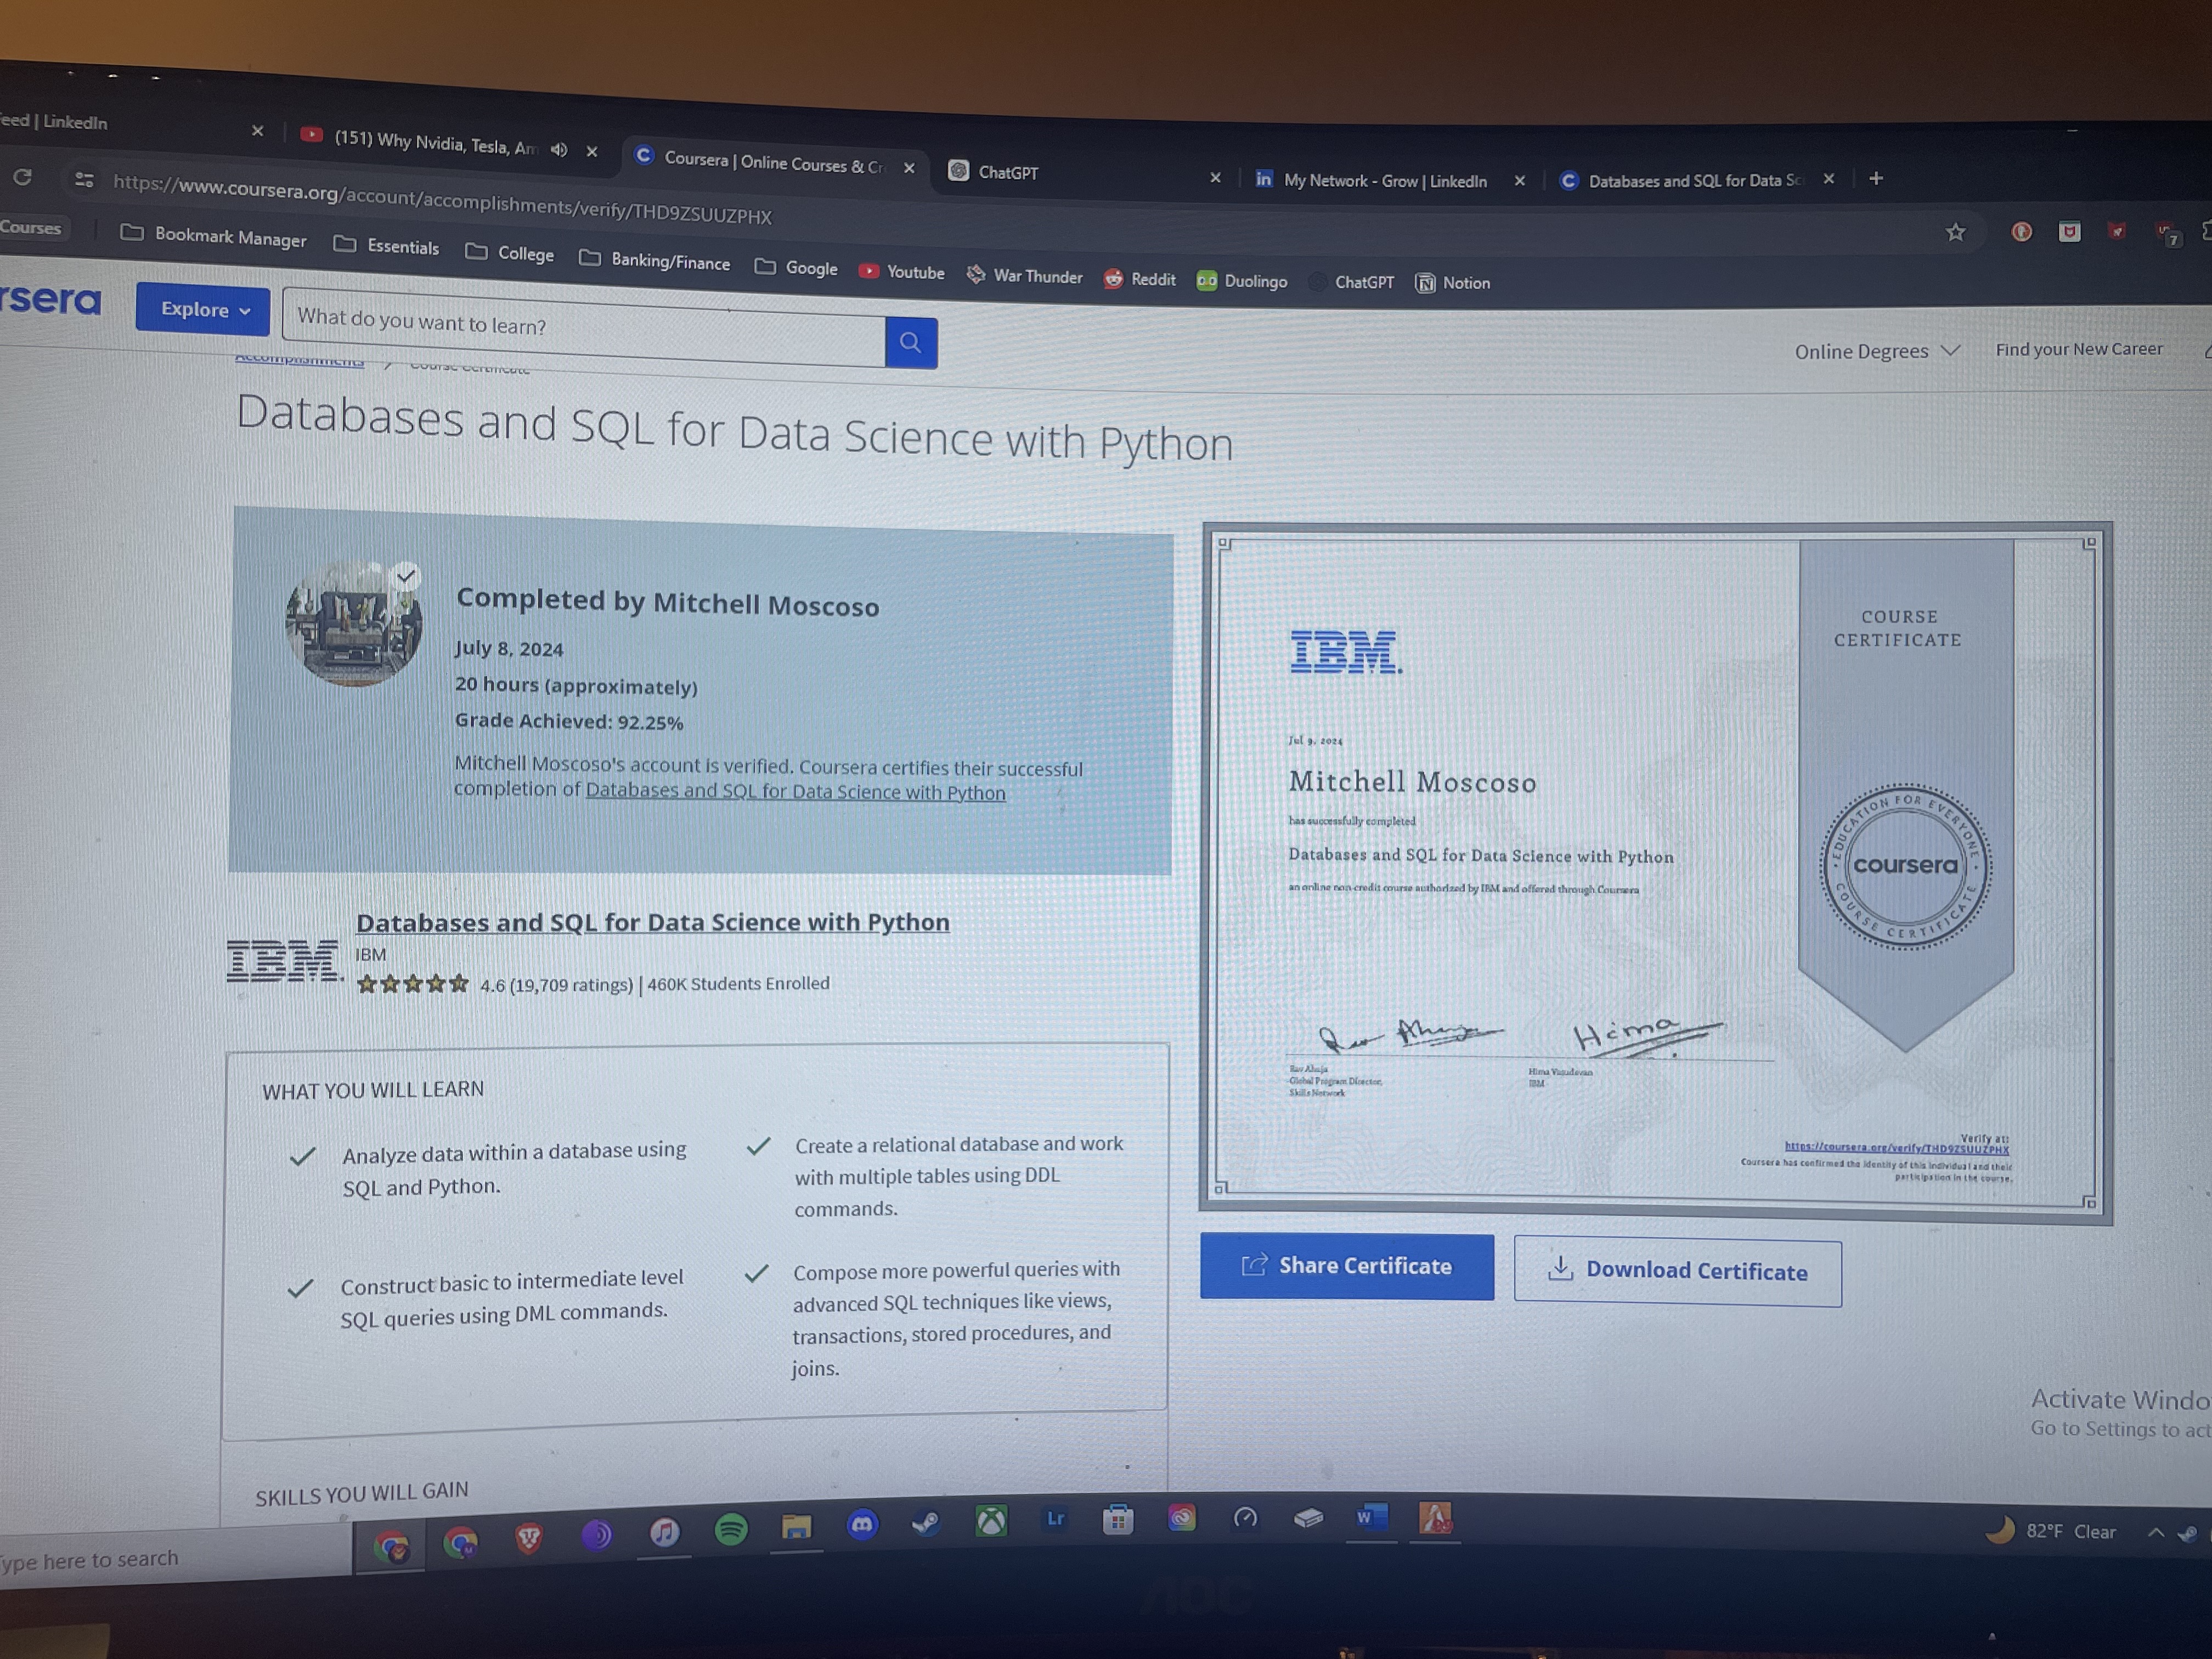Open the Find your New Career link
Screen dimensions: 2212x1659
2079,349
